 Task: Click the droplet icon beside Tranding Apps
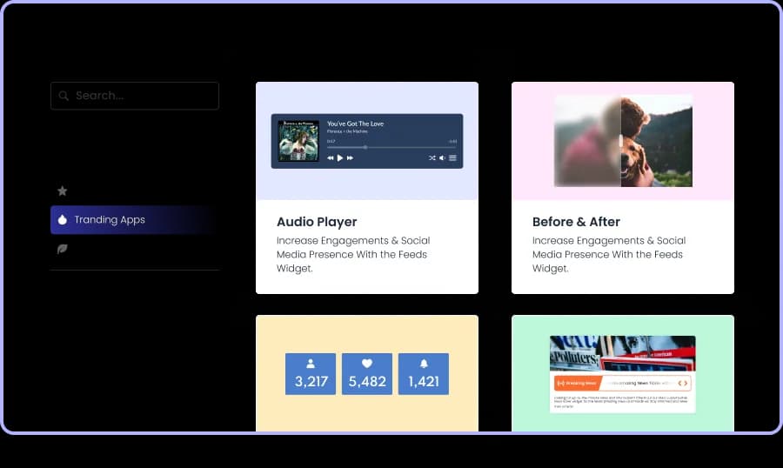63,220
